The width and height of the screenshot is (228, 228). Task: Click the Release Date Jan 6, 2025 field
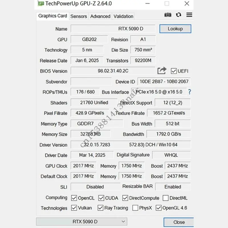[87, 60]
